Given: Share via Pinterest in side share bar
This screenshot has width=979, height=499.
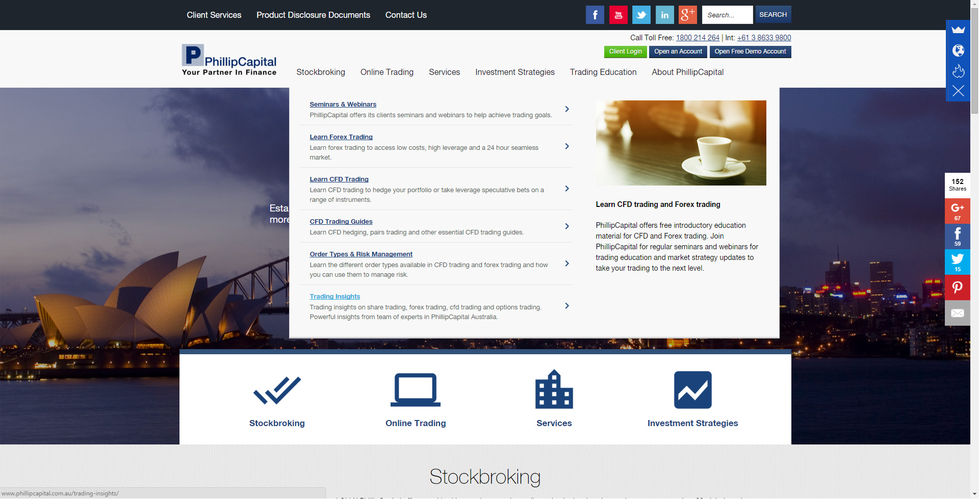Looking at the screenshot, I should pos(957,287).
